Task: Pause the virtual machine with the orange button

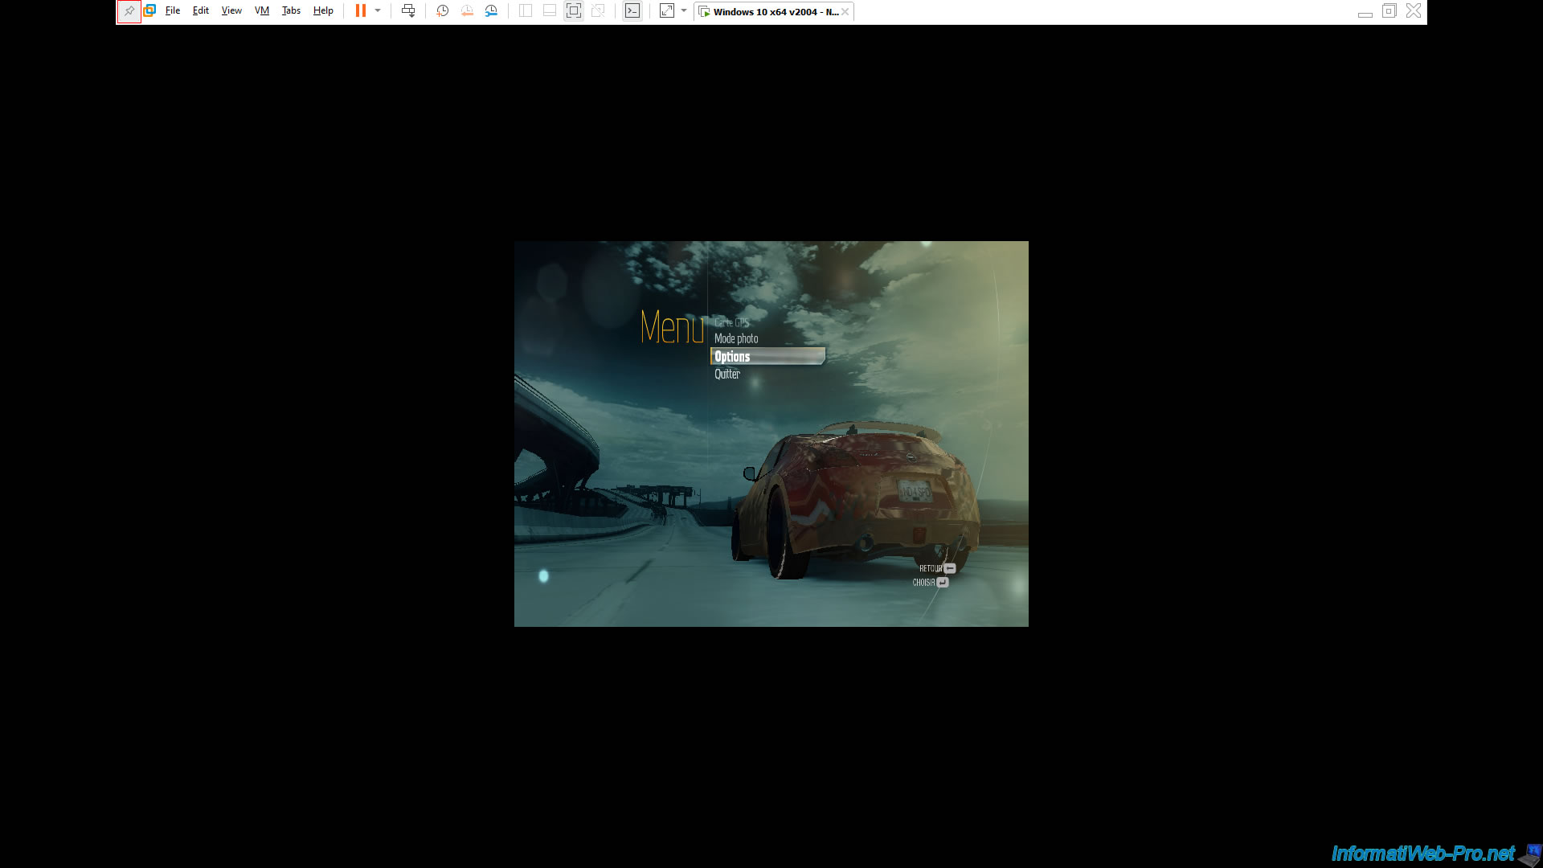Action: (x=361, y=11)
